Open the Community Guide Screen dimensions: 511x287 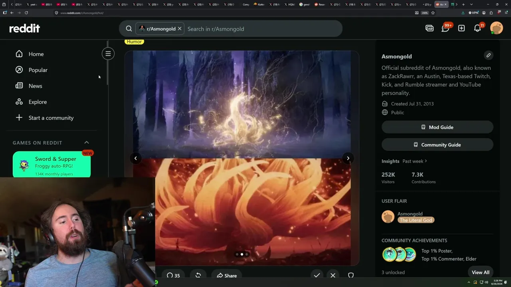point(438,145)
